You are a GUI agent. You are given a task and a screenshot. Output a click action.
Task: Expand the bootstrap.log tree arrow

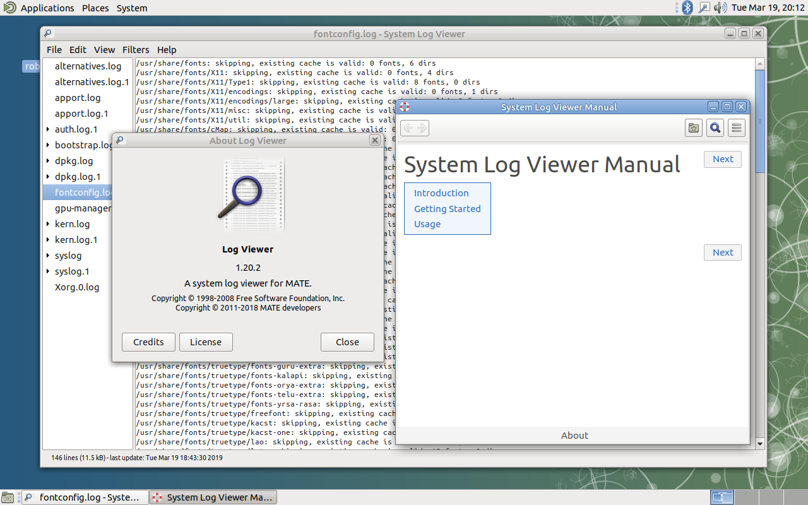[48, 145]
